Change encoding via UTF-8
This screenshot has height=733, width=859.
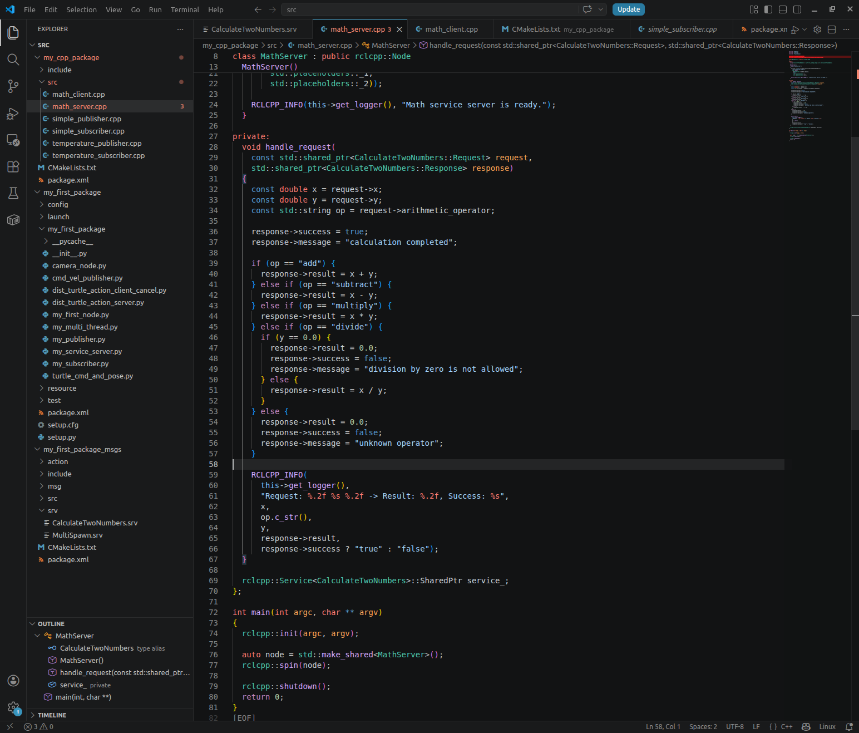point(735,726)
